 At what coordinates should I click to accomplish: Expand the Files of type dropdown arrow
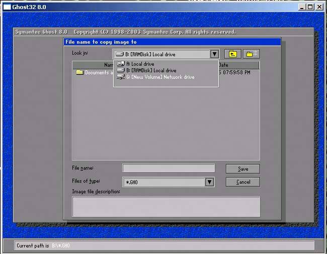[210, 182]
